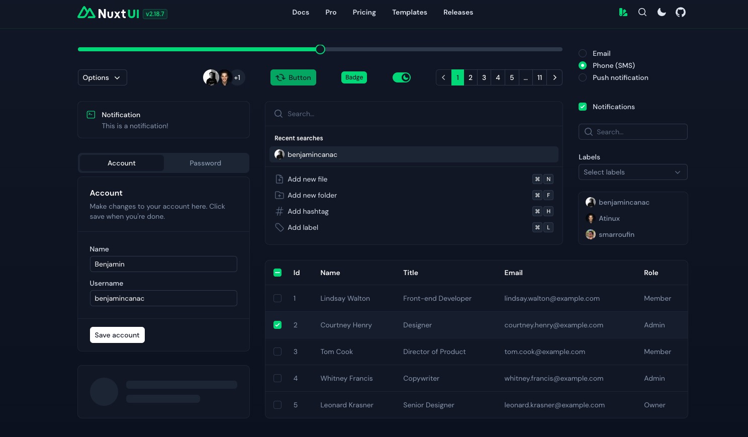748x437 pixels.
Task: Open search with magnifier icon in header
Action: 642,12
